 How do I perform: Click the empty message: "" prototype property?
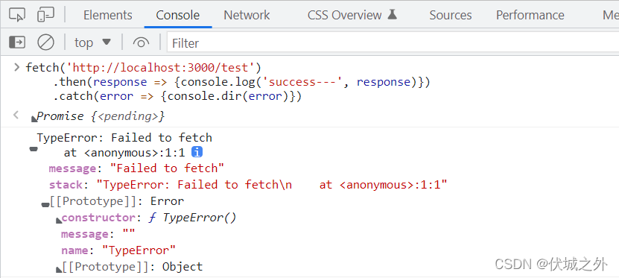click(98, 234)
